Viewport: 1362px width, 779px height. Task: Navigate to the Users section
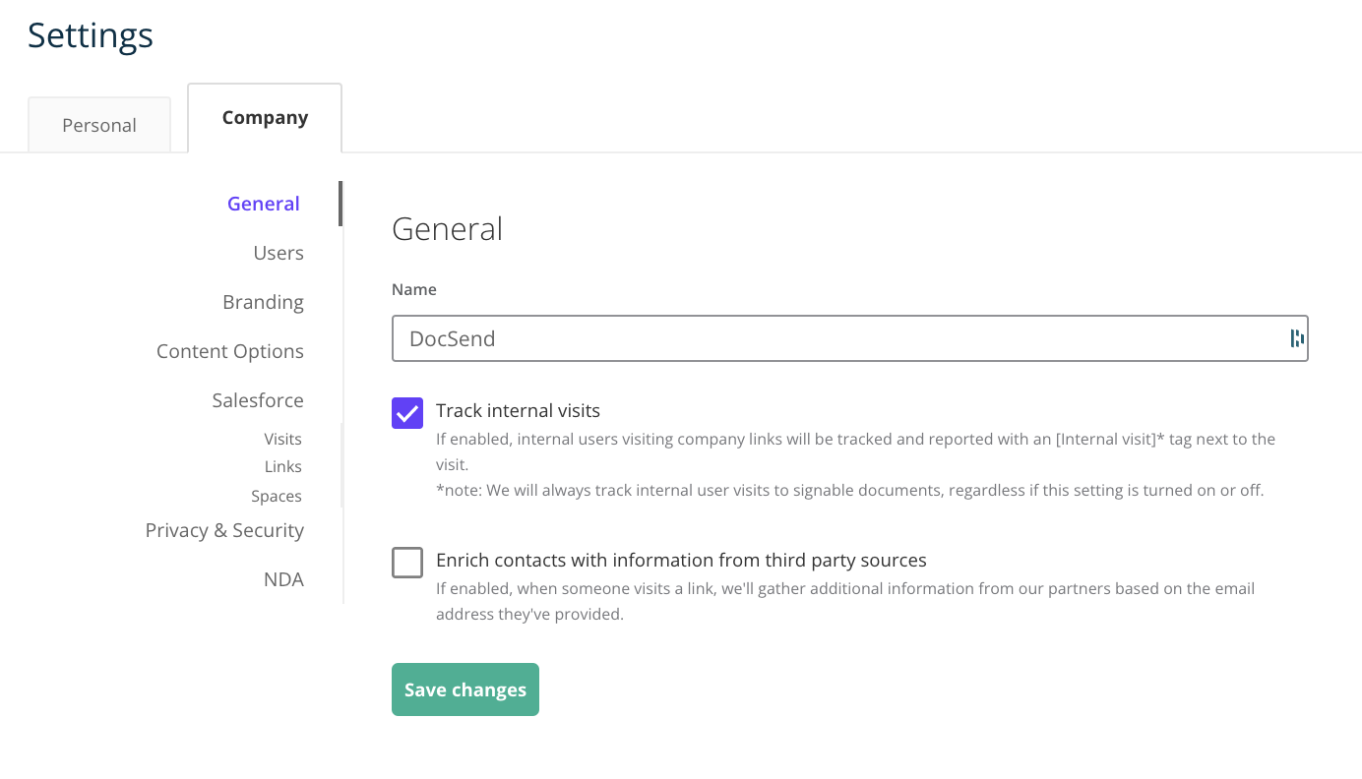click(279, 253)
